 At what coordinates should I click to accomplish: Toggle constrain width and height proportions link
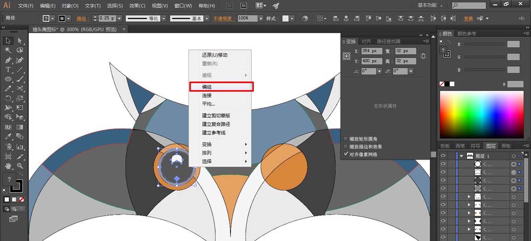[423, 56]
